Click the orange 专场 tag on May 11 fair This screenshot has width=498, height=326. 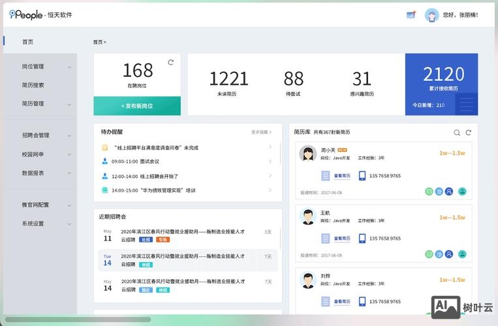pos(163,240)
